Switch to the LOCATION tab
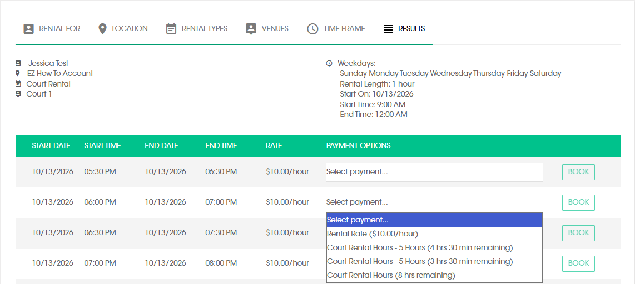Screen dimensions: 635x284 pos(123,29)
